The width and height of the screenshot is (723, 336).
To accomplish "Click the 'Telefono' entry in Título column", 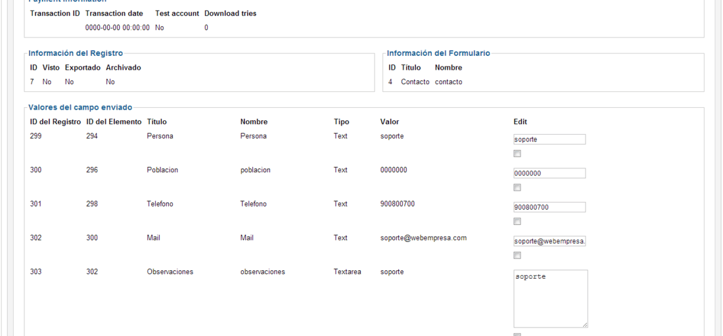I will pos(160,204).
